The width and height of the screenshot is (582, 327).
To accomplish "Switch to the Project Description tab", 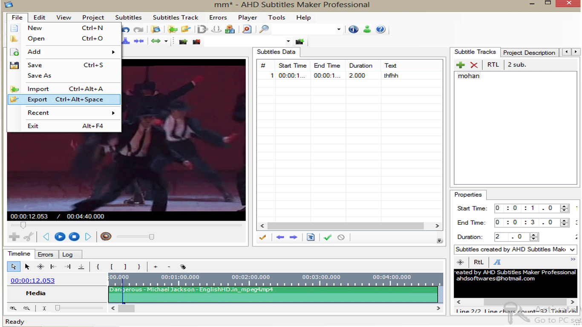I will click(529, 53).
